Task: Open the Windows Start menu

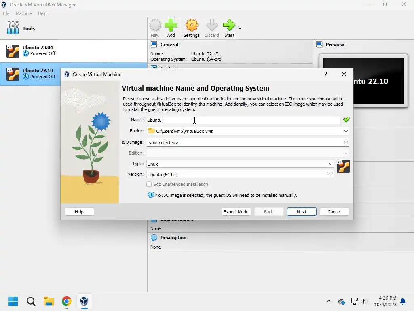Action: (x=13, y=301)
